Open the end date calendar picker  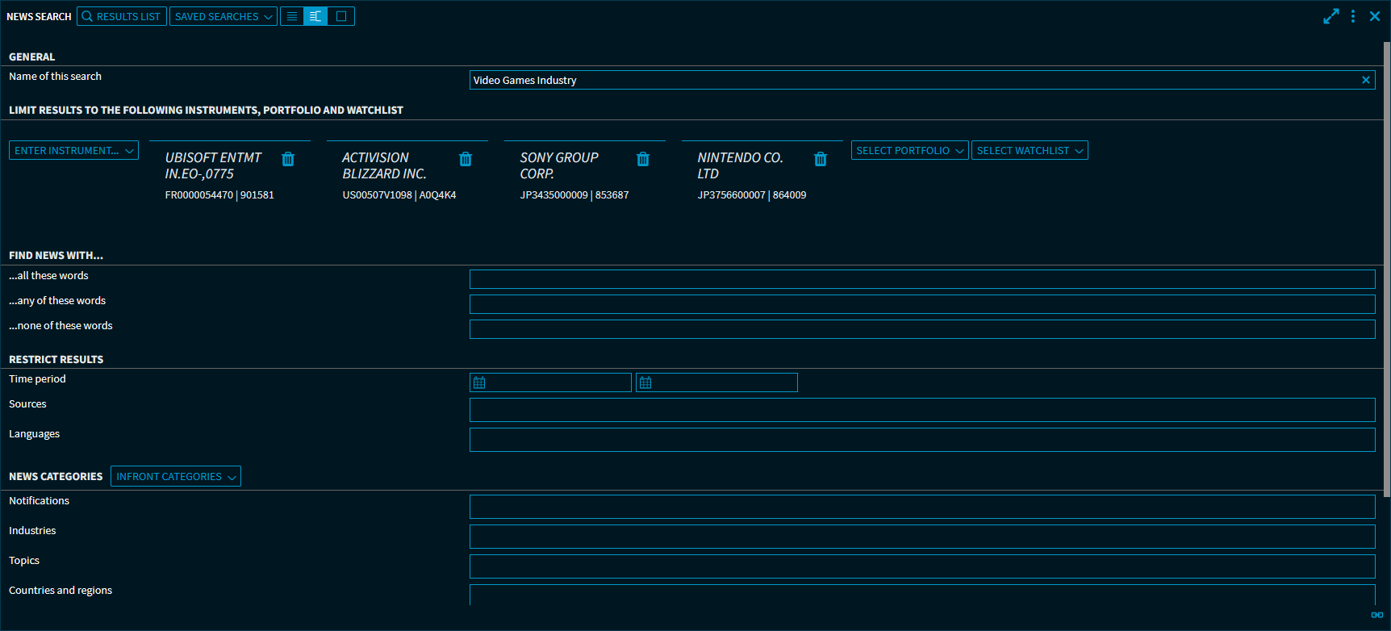click(x=645, y=382)
